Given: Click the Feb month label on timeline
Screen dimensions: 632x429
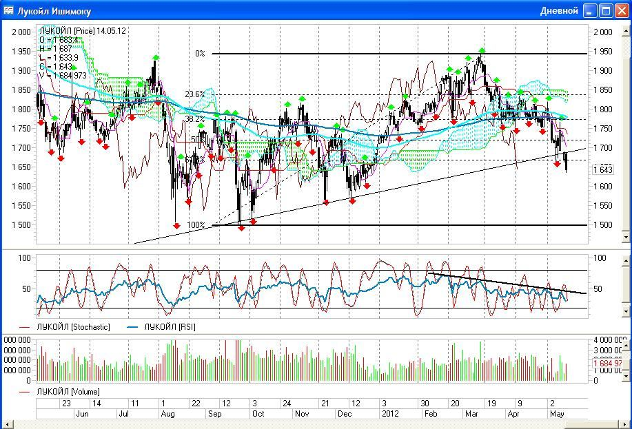Looking at the screenshot, I should point(431,414).
